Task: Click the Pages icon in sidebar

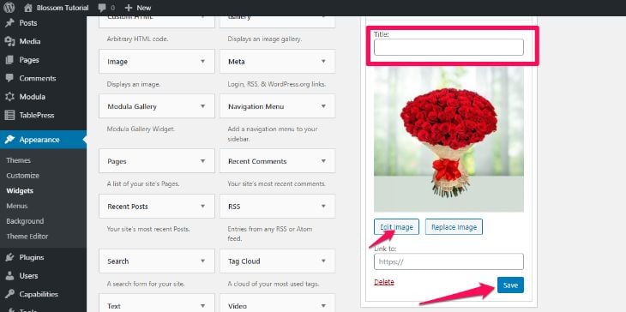Action: (9, 60)
